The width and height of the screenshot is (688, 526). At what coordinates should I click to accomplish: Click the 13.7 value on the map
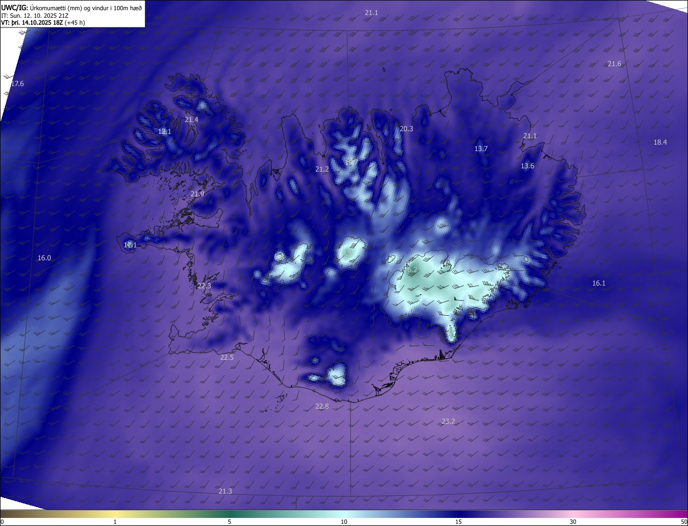(x=481, y=149)
